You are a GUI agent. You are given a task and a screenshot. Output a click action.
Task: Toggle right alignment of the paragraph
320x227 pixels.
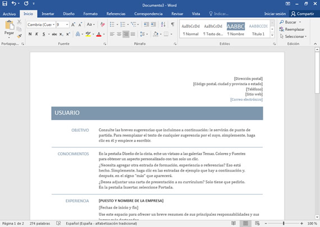pyautogui.click(x=126, y=34)
